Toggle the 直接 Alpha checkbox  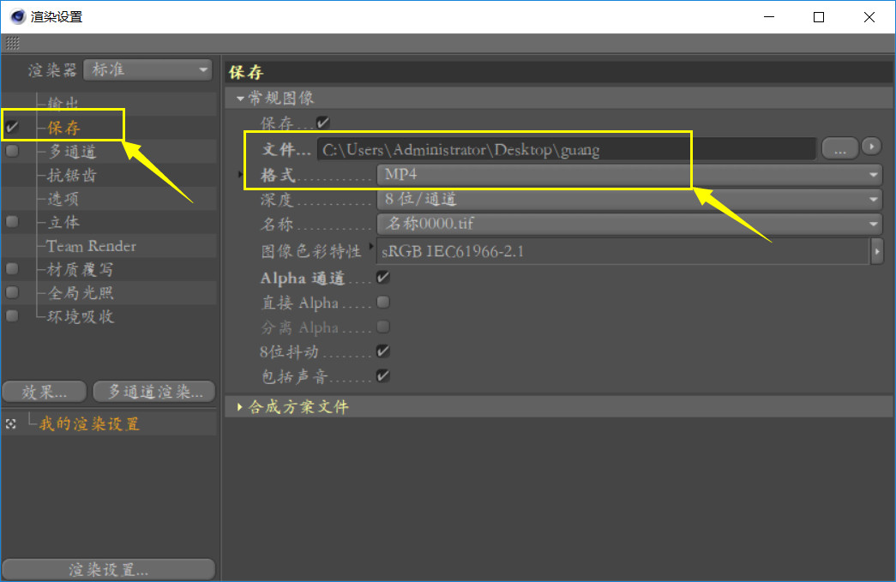pos(383,302)
